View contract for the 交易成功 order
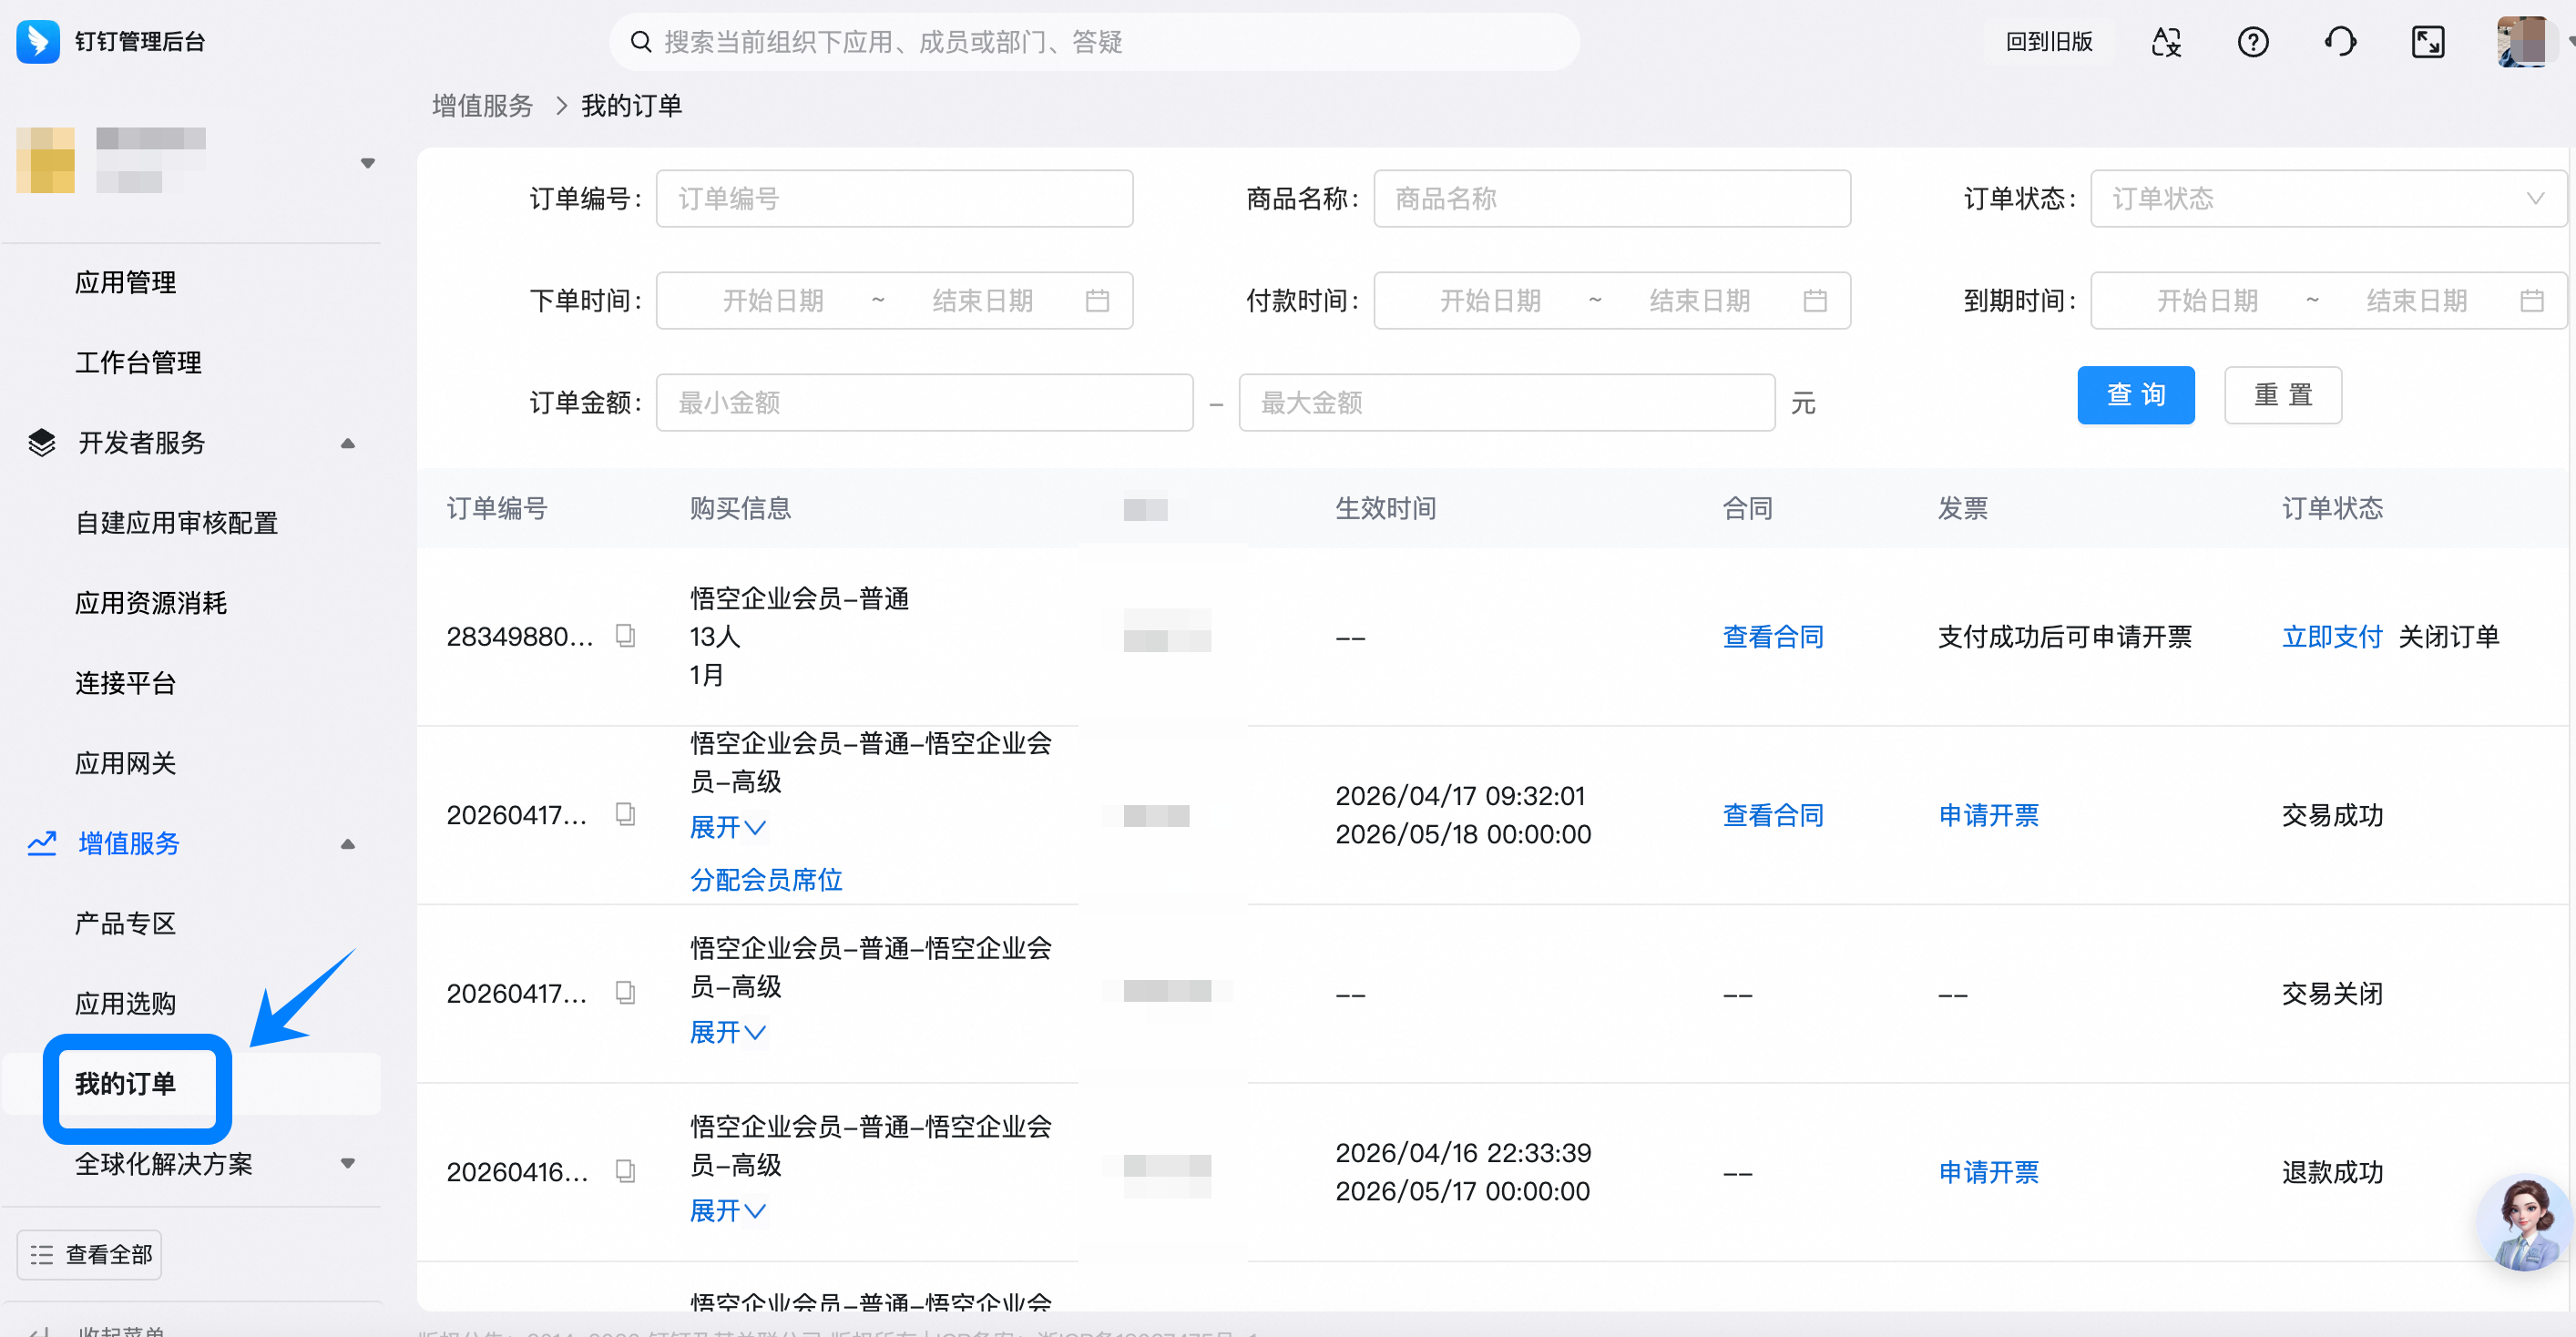 (1773, 816)
